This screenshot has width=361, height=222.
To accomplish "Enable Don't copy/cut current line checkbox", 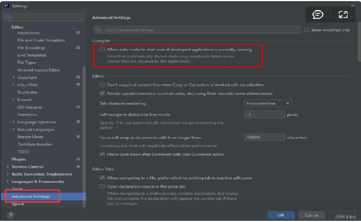I will pyautogui.click(x=102, y=84).
